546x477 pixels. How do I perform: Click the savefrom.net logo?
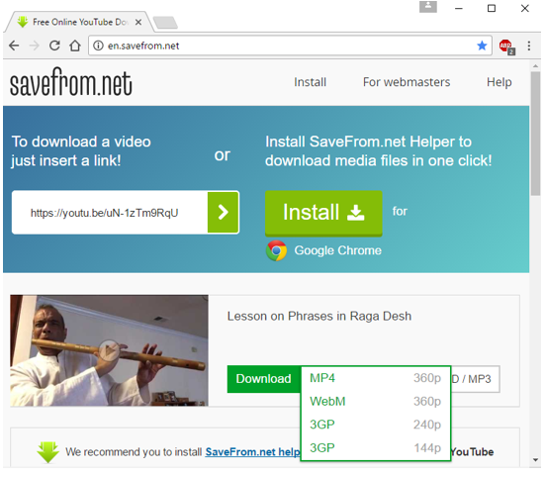point(71,82)
